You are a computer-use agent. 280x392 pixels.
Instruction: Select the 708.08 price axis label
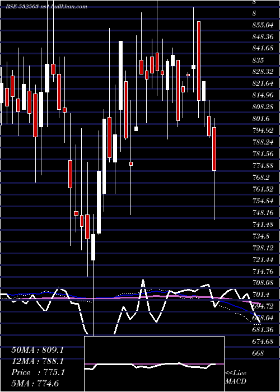coord(263,283)
